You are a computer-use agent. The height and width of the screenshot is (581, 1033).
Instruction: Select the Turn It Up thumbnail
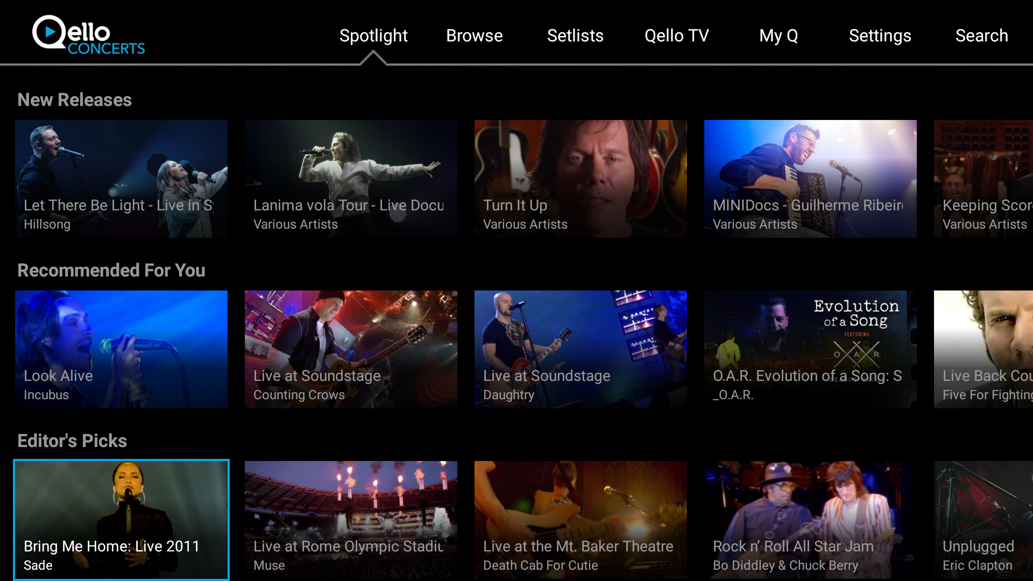coord(581,179)
